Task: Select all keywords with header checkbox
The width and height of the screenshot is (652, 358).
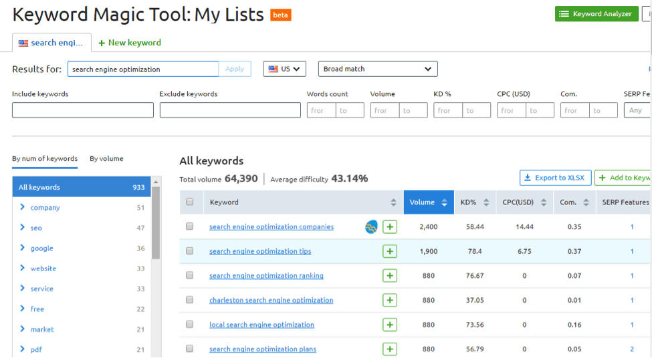Action: tap(190, 202)
